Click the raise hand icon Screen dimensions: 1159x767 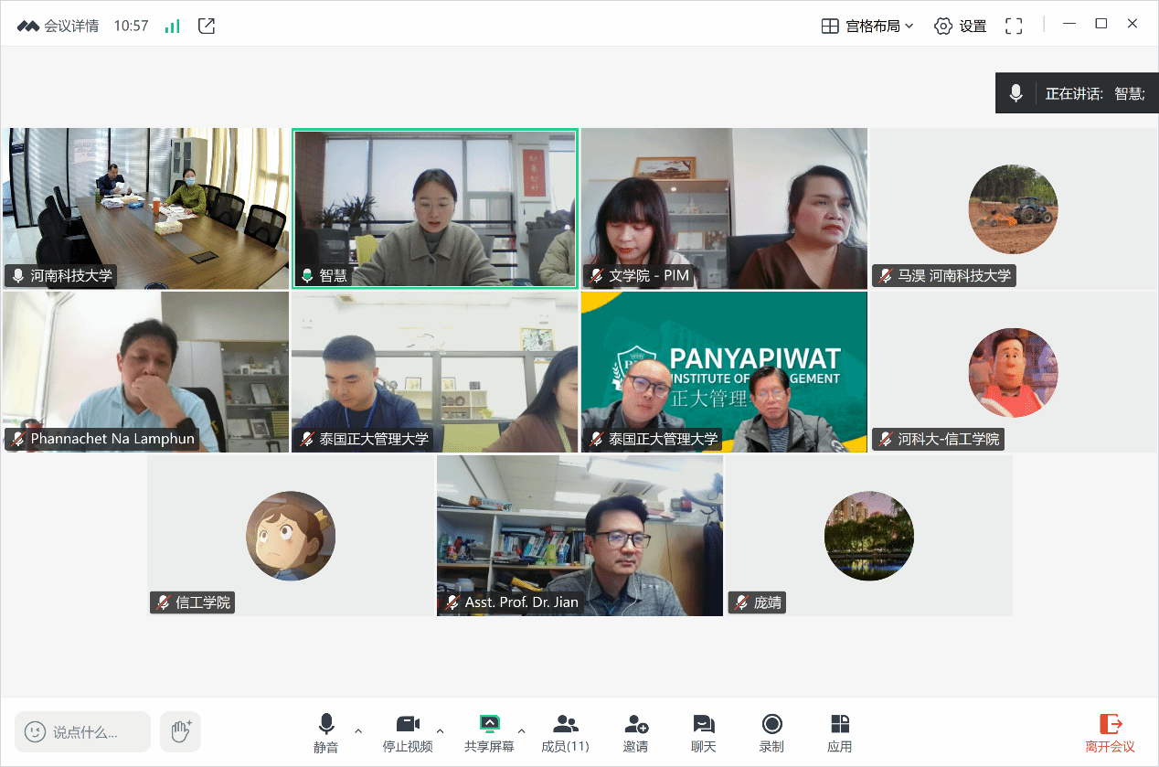[180, 731]
